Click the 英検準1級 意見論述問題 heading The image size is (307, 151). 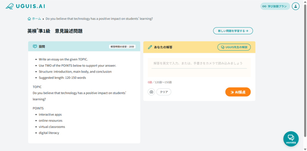pos(55,31)
